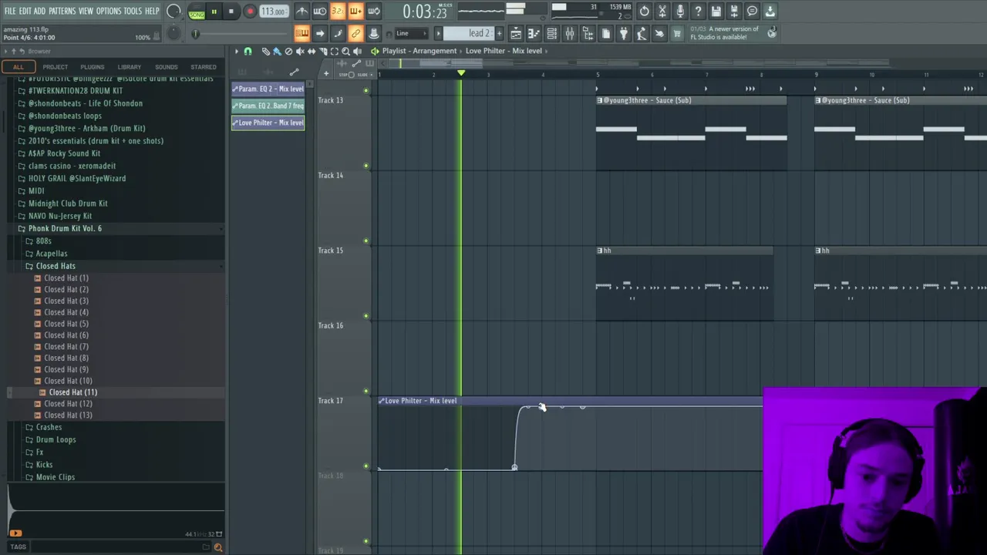Open the plugin picker plug icon
The width and height of the screenshot is (987, 555).
[x=623, y=33]
